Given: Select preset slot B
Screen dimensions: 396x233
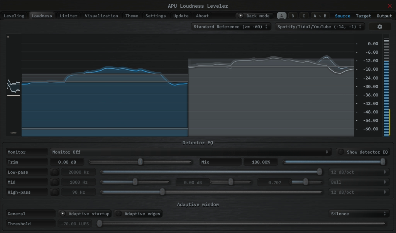Looking at the screenshot, I should click(x=293, y=16).
